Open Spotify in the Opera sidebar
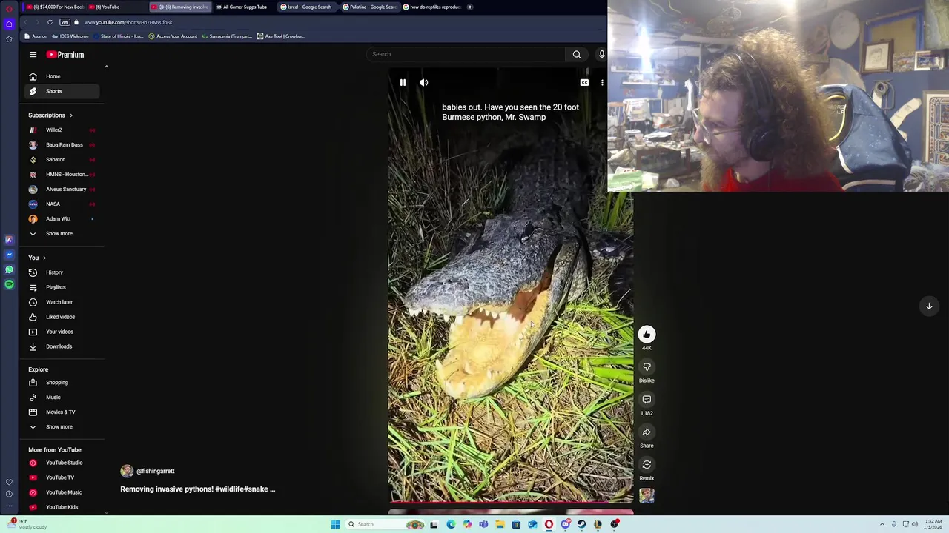The height and width of the screenshot is (533, 949). [9, 284]
